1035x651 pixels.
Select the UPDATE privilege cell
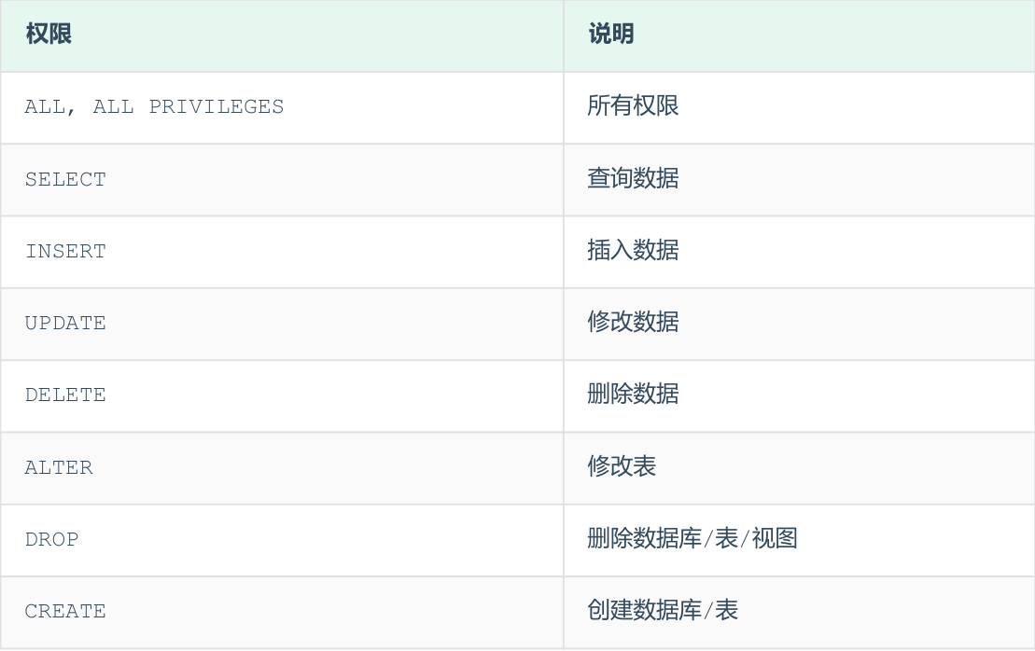[65, 323]
